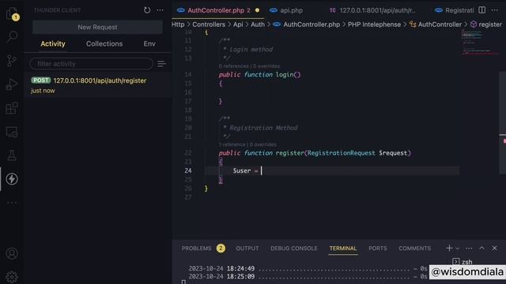Image resolution: width=506 pixels, height=284 pixels.
Task: Open the Explorer view in activity bar
Action: click(12, 13)
